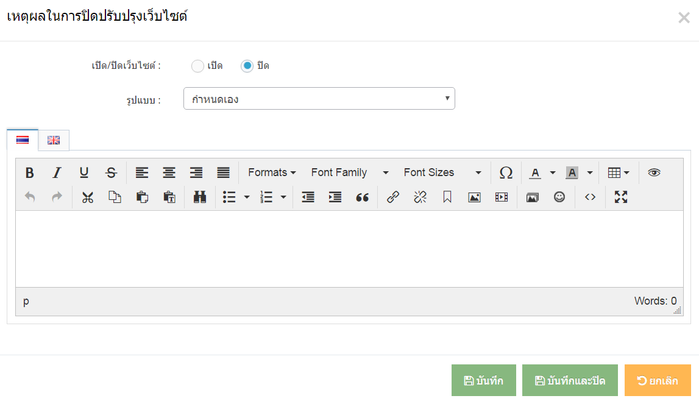Insert bullet list
Image resolution: width=699 pixels, height=404 pixels.
pyautogui.click(x=229, y=197)
